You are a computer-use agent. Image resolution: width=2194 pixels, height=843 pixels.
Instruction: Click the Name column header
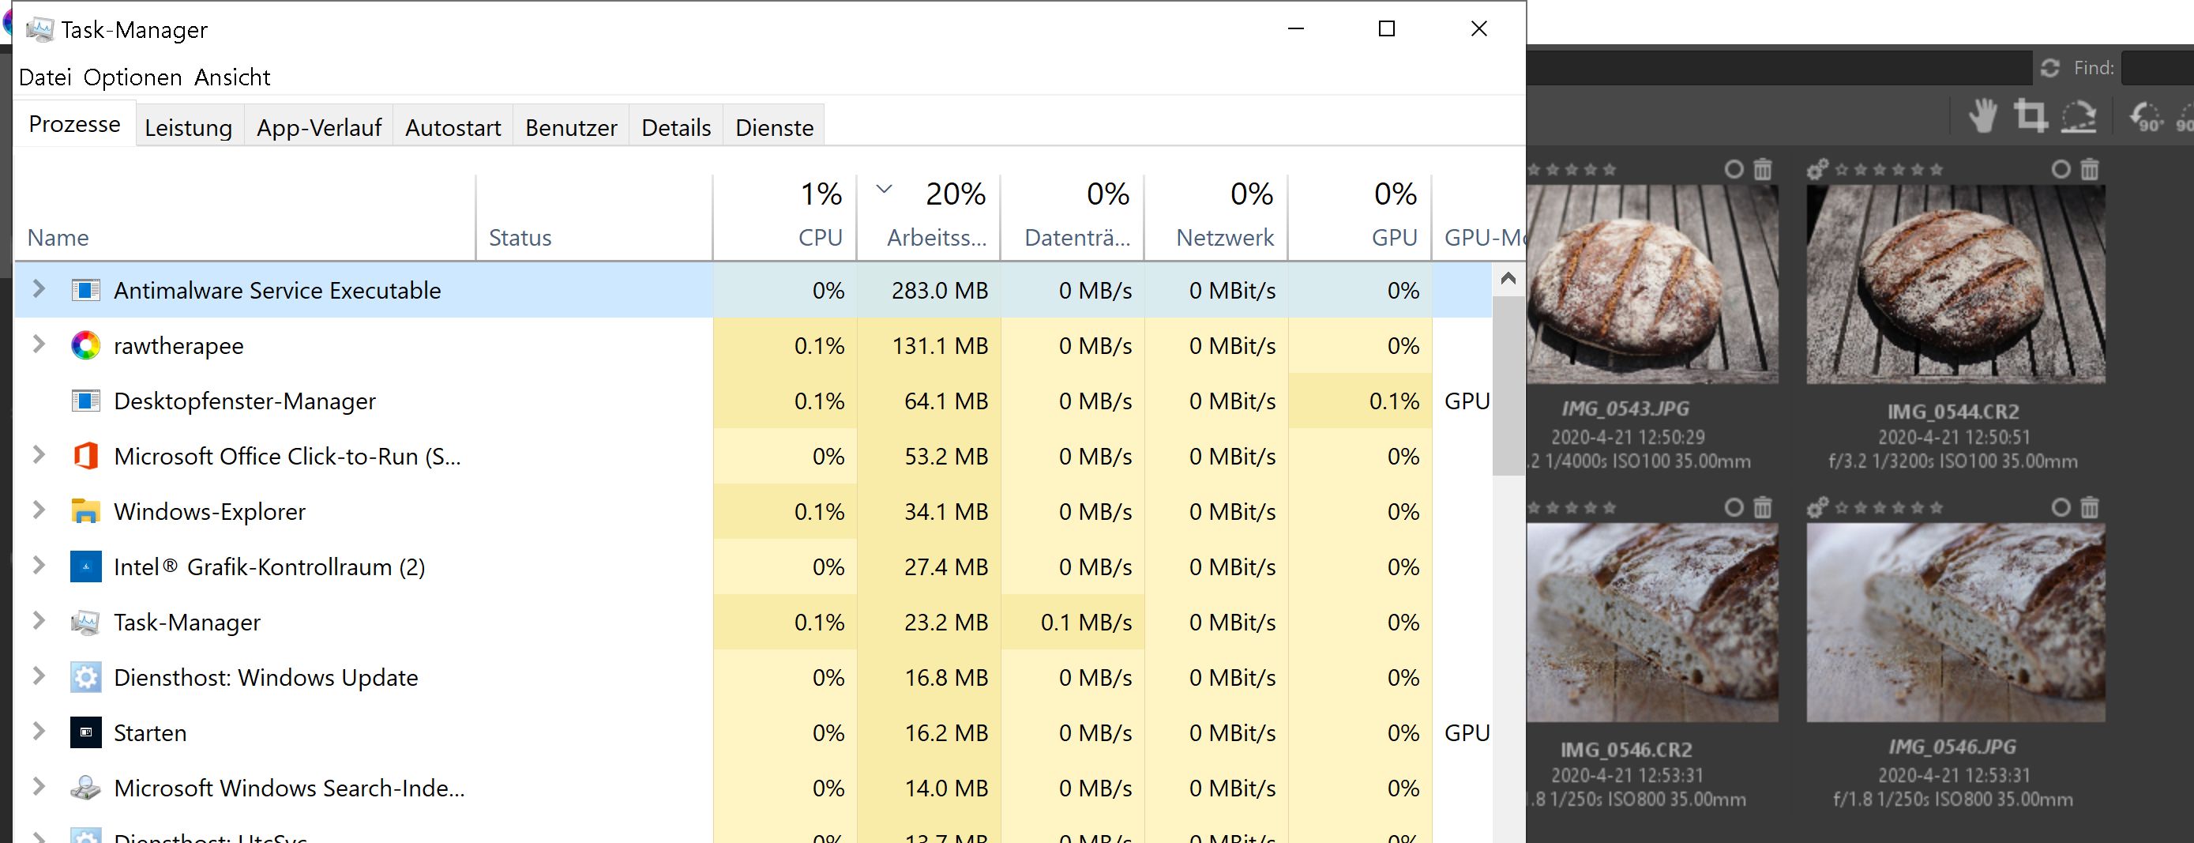coord(58,237)
